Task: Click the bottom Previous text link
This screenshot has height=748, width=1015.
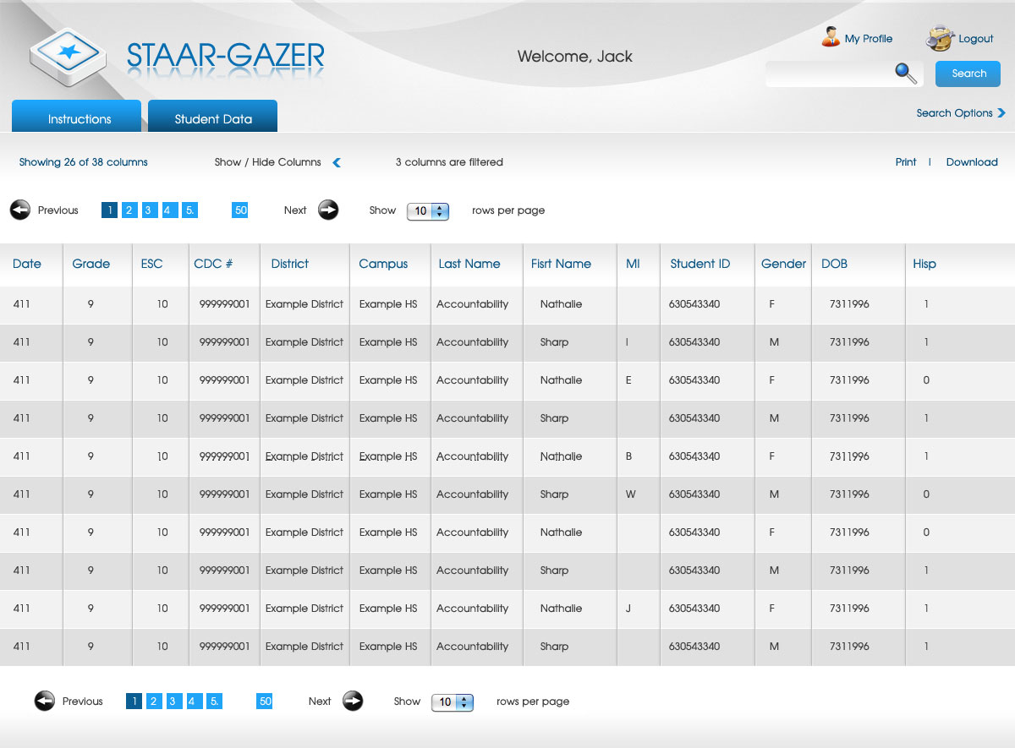Action: (x=83, y=702)
